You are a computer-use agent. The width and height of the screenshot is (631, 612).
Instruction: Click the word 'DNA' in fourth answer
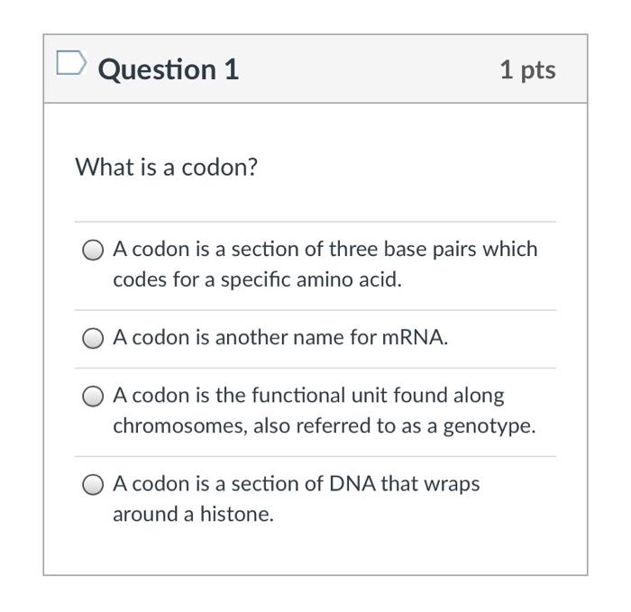[352, 483]
